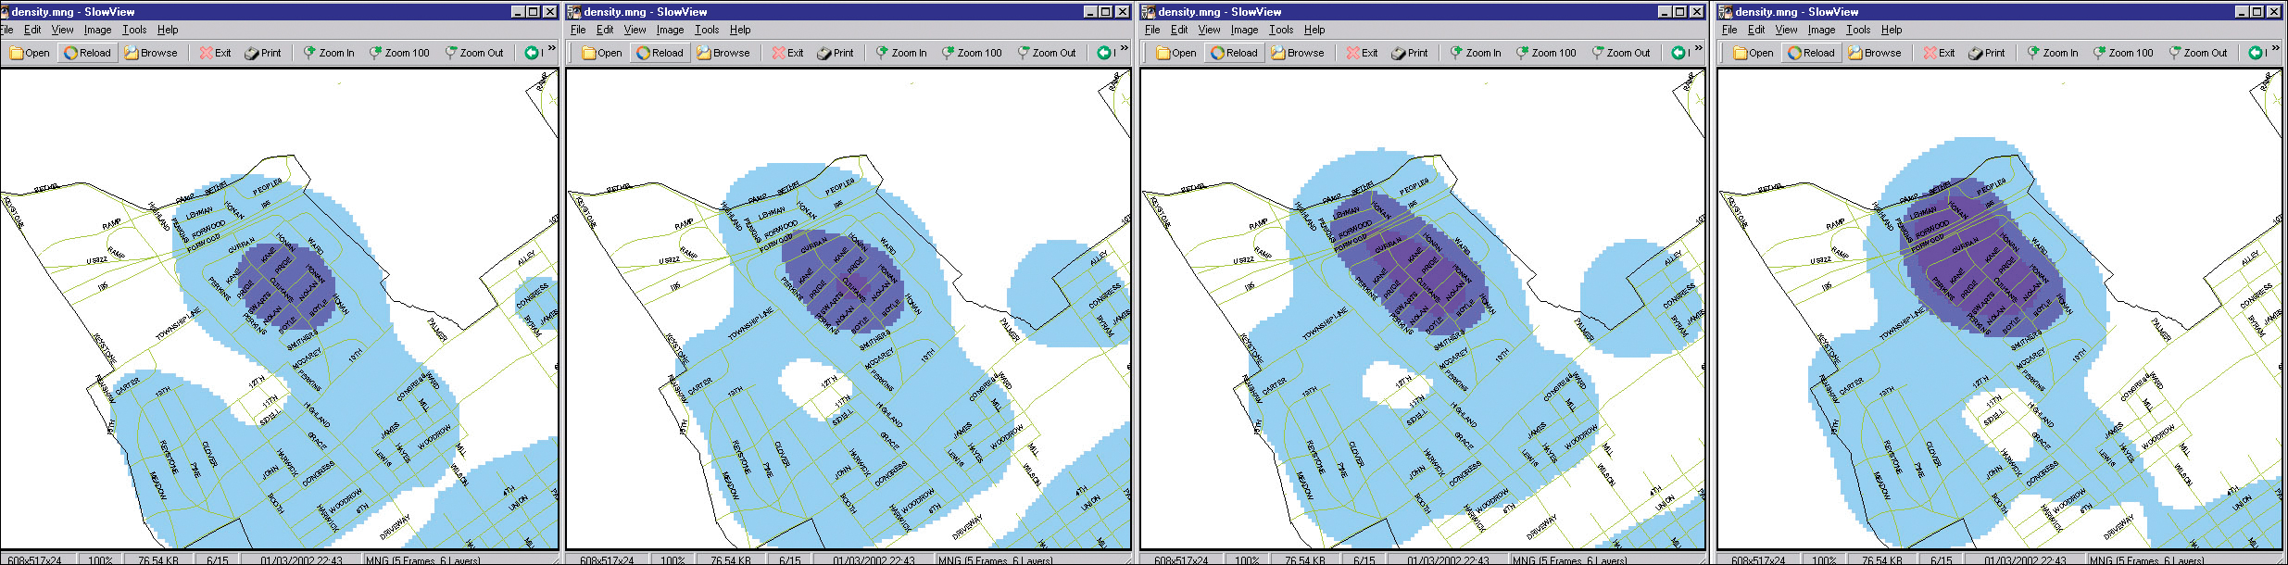Click '608x517x24' in second window status bar

click(x=607, y=559)
